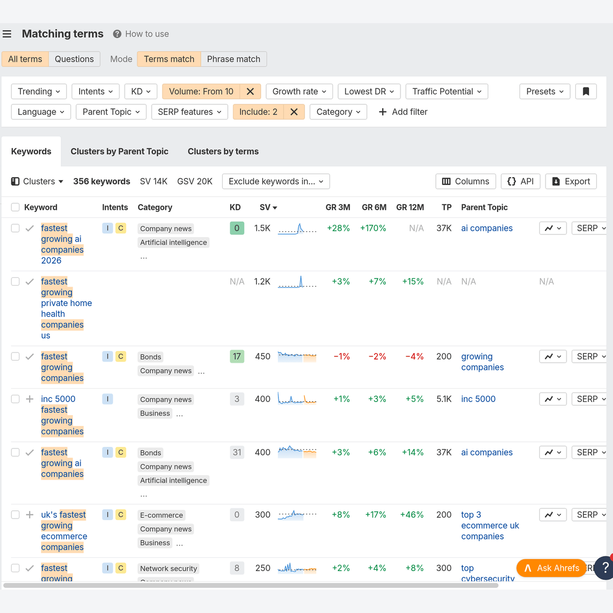This screenshot has height=613, width=613.
Task: Open the Traffic Potential dropdown
Action: 447,91
